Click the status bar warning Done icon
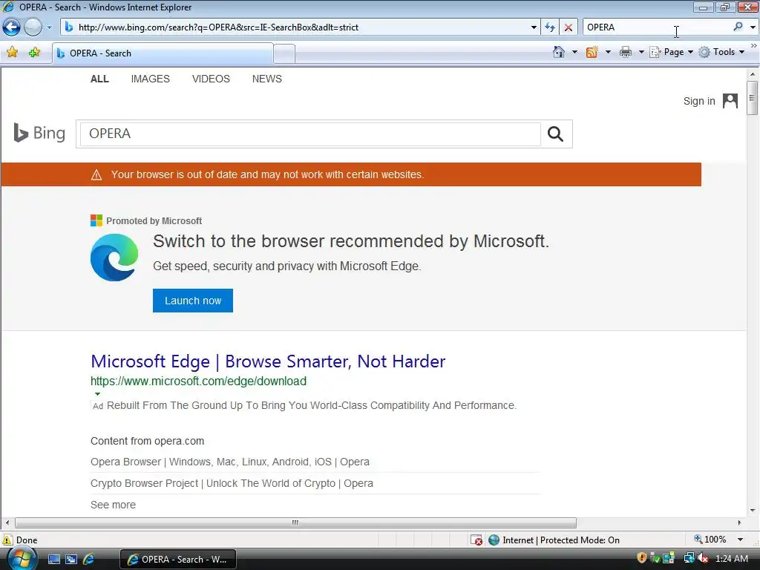Screen dimensions: 760x570 click(7, 540)
